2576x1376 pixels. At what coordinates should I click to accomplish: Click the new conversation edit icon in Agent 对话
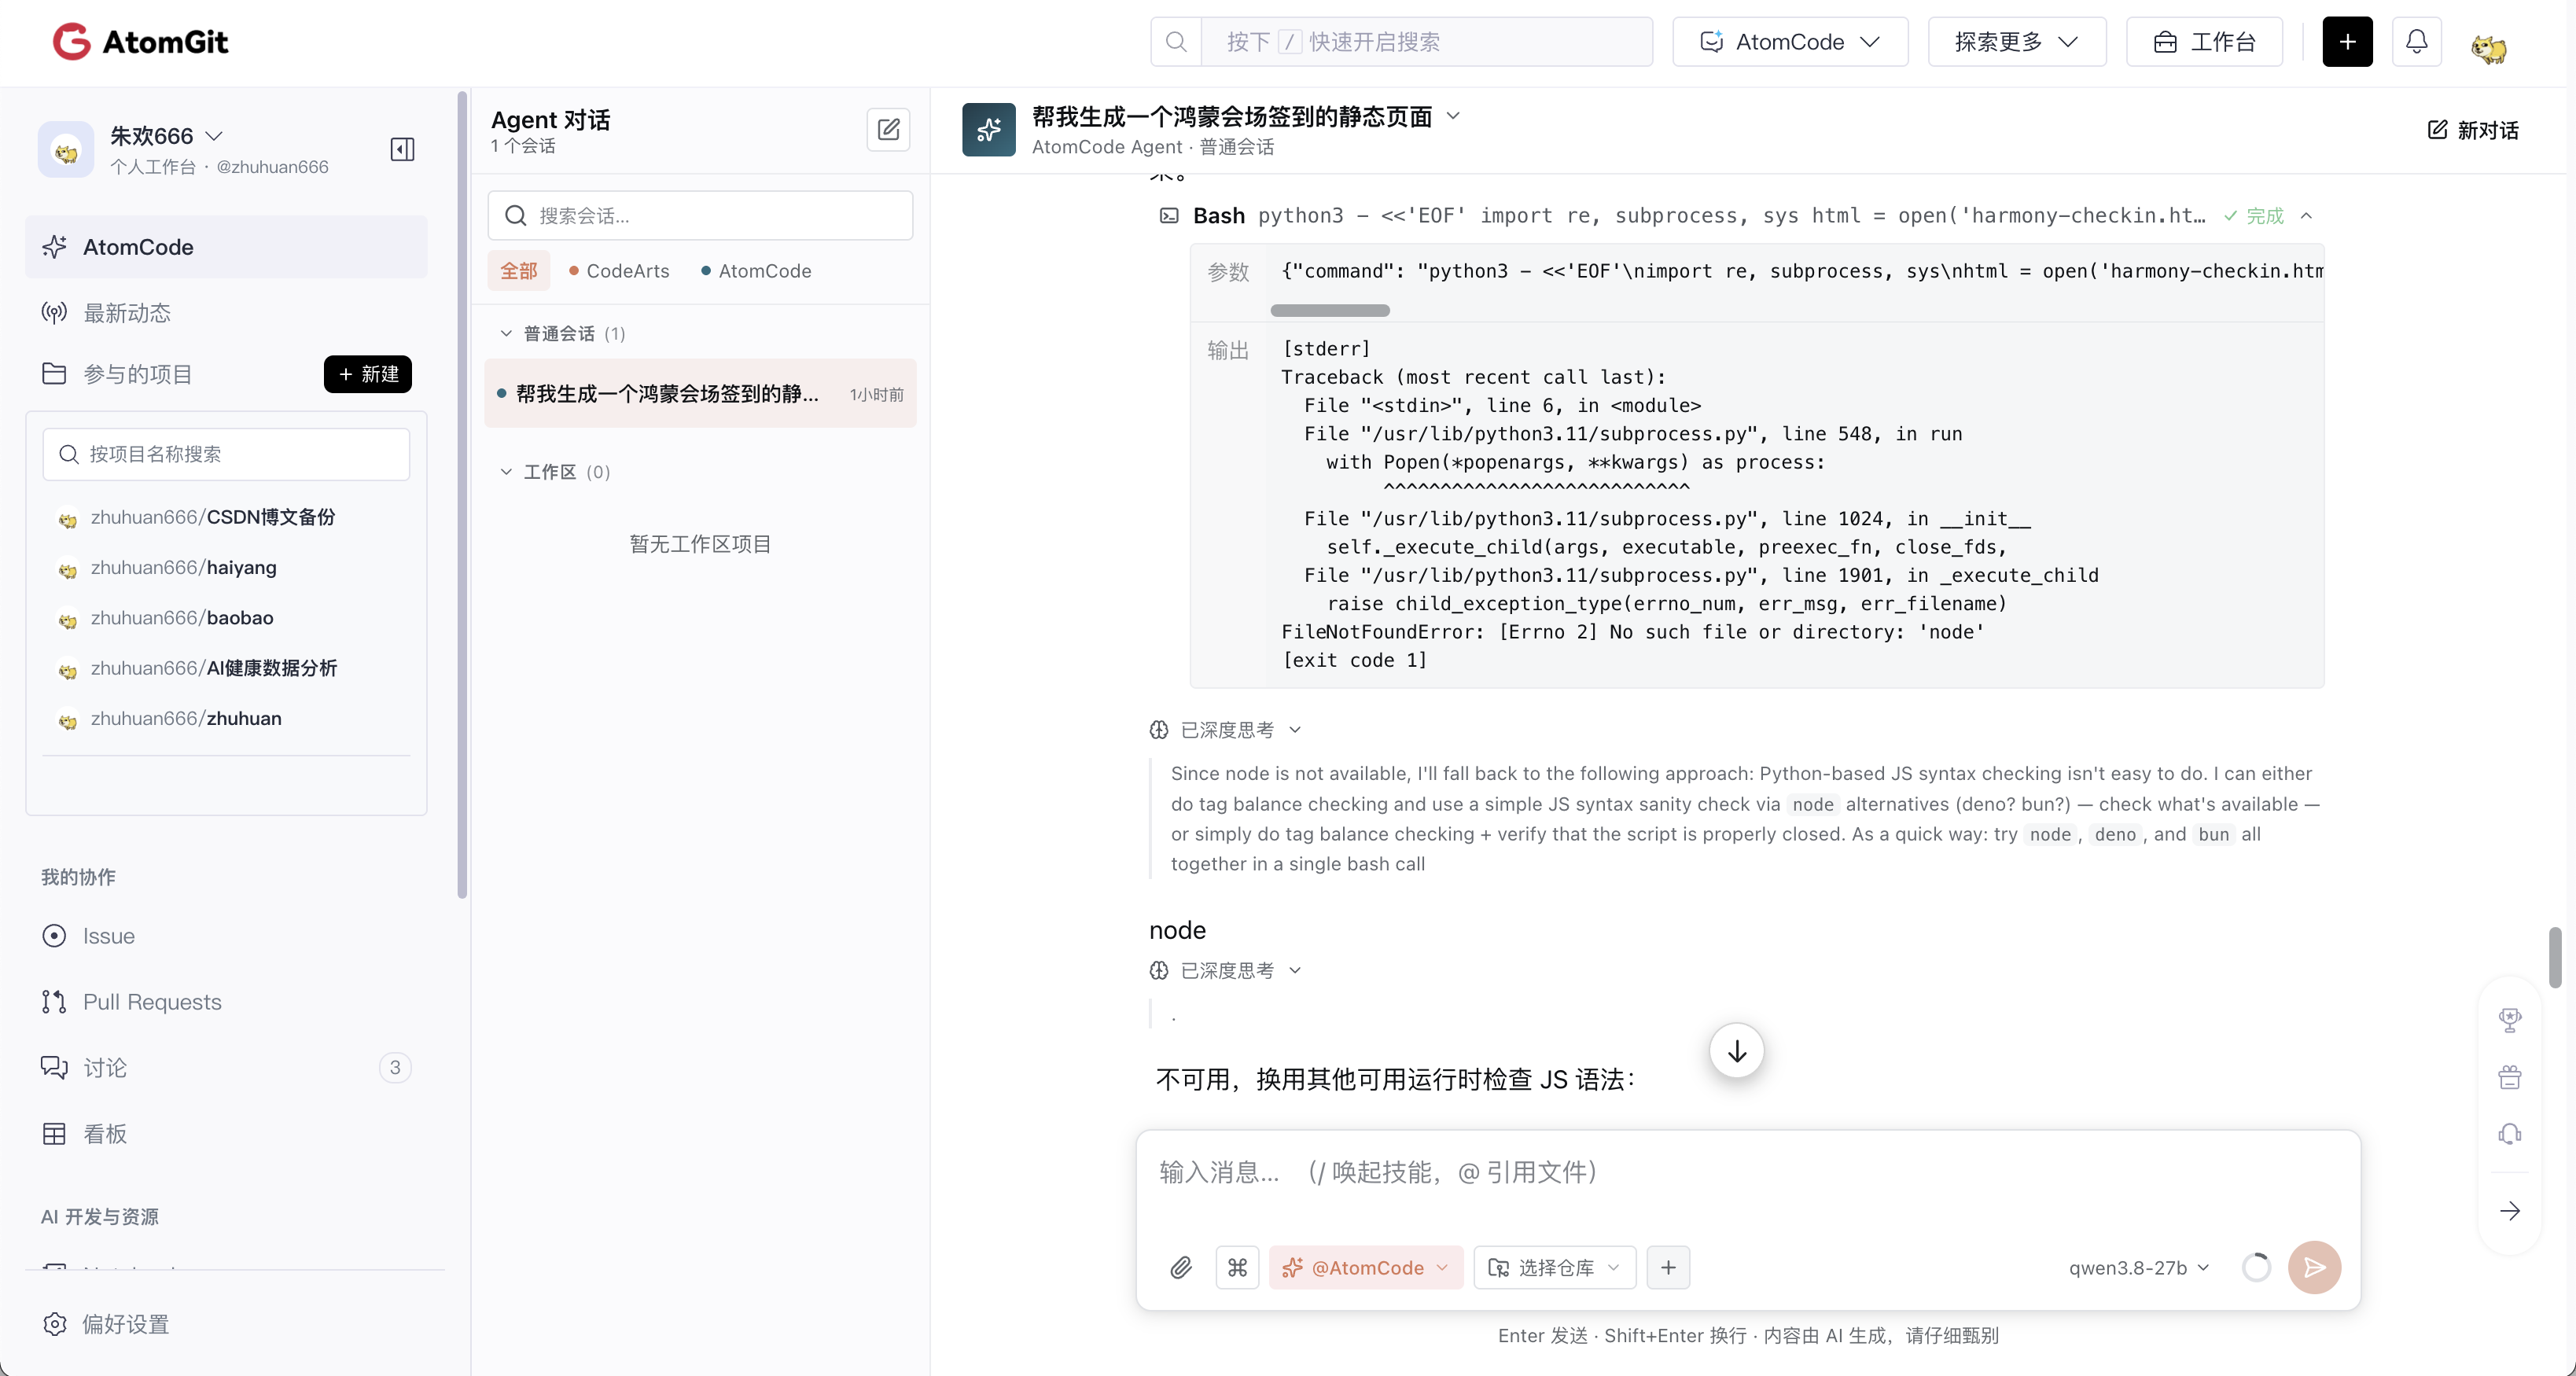tap(888, 130)
